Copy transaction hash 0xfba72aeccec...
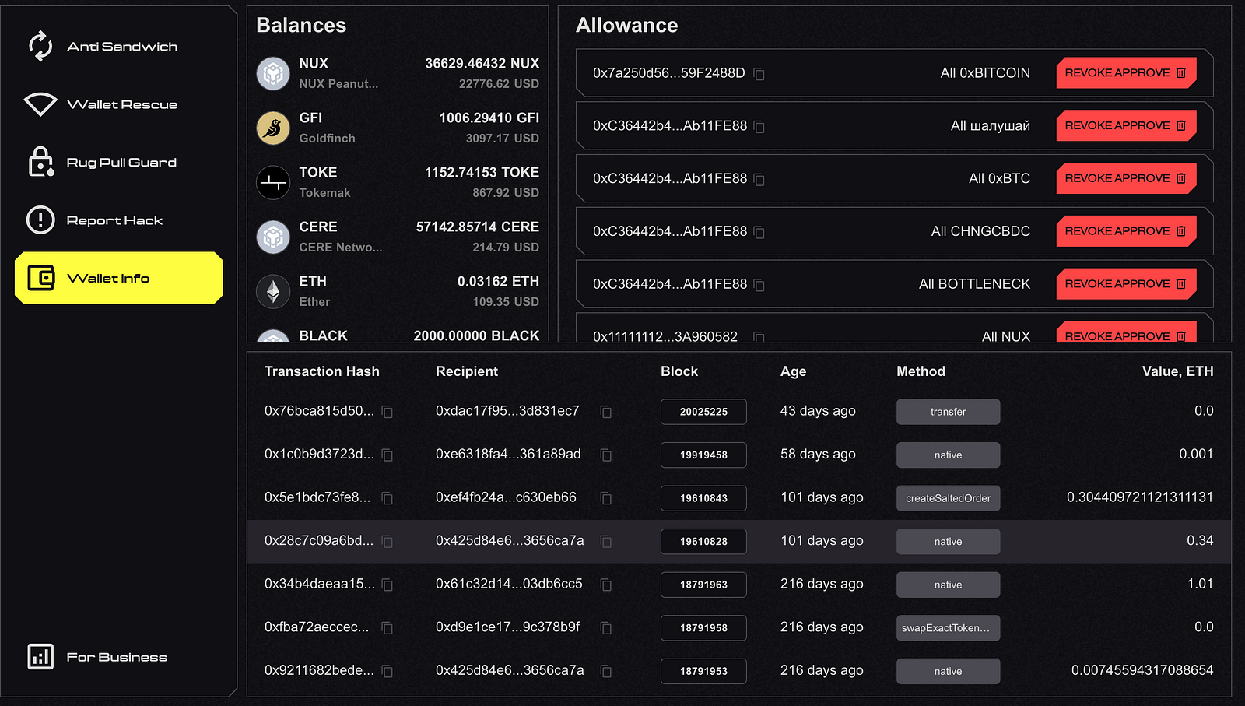 (x=388, y=628)
